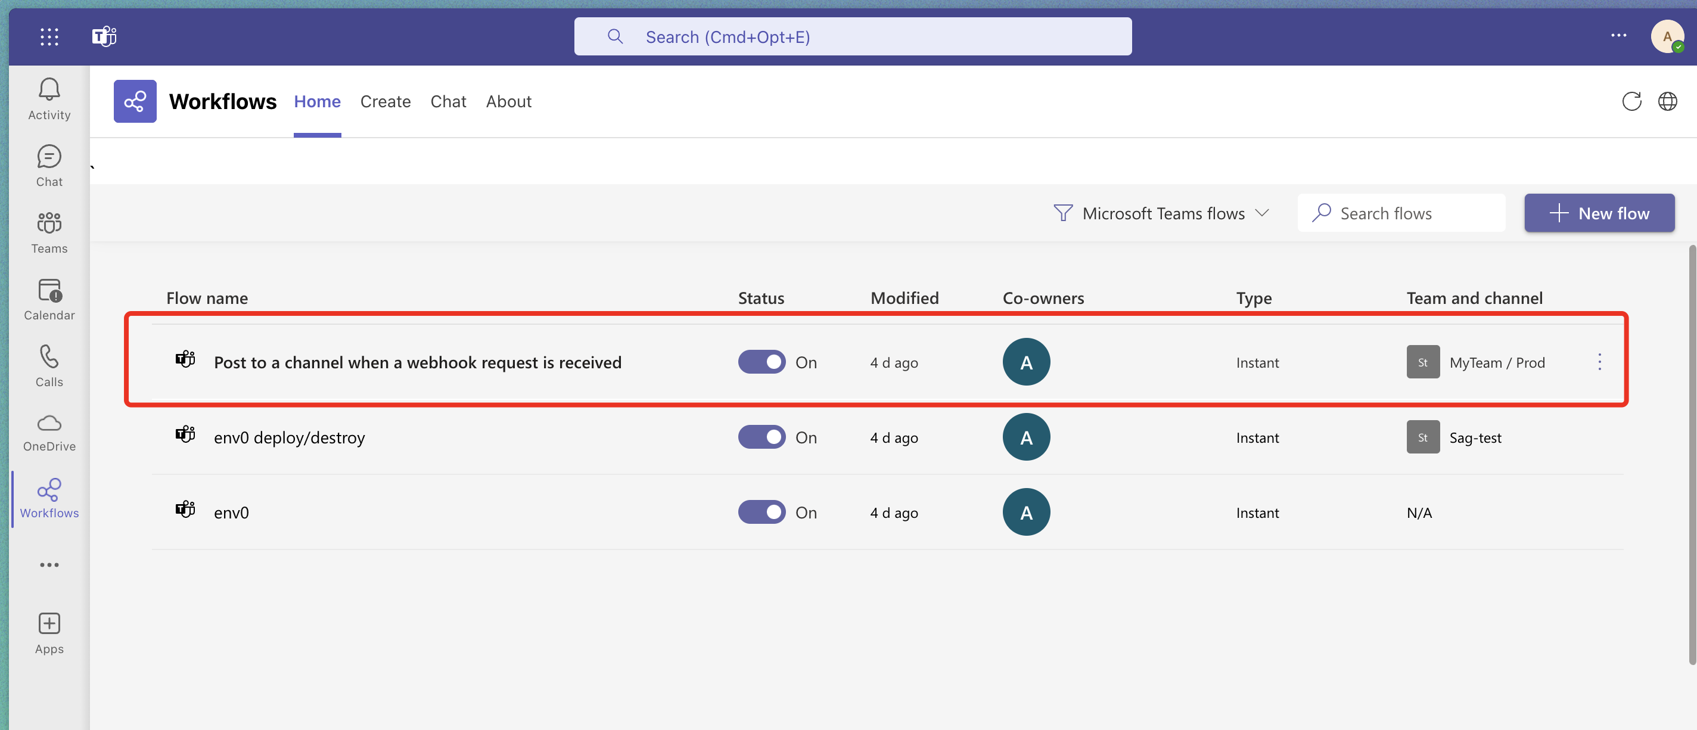Turn off the env0 flow switch
This screenshot has height=730, width=1697.
click(761, 512)
